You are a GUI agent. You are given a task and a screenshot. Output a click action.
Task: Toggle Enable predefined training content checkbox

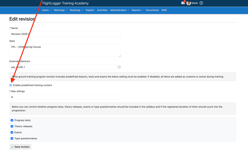pos(11,85)
